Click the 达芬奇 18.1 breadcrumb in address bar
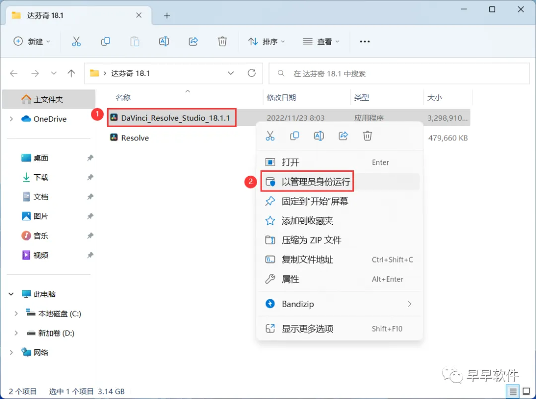536x399 pixels. tap(130, 73)
